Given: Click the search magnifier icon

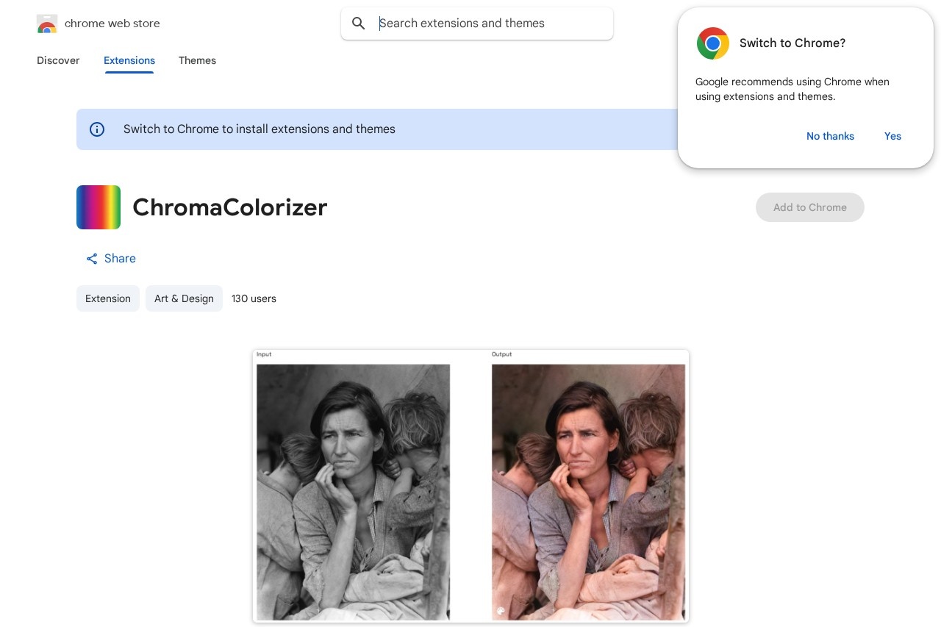Looking at the screenshot, I should pyautogui.click(x=359, y=24).
